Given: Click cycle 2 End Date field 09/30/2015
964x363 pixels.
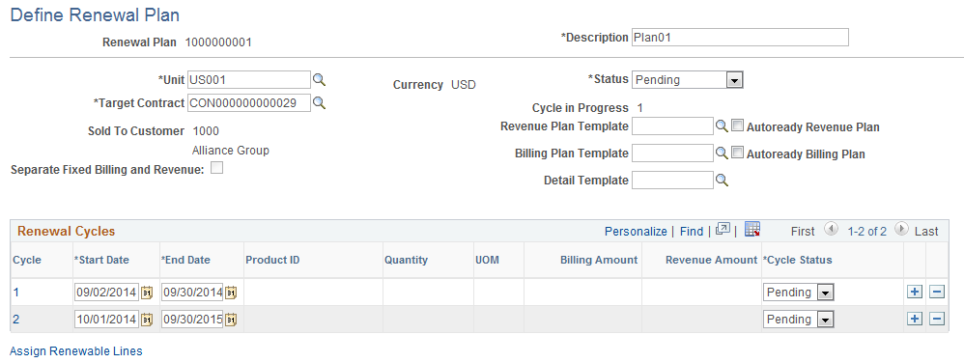Looking at the screenshot, I should [x=192, y=320].
